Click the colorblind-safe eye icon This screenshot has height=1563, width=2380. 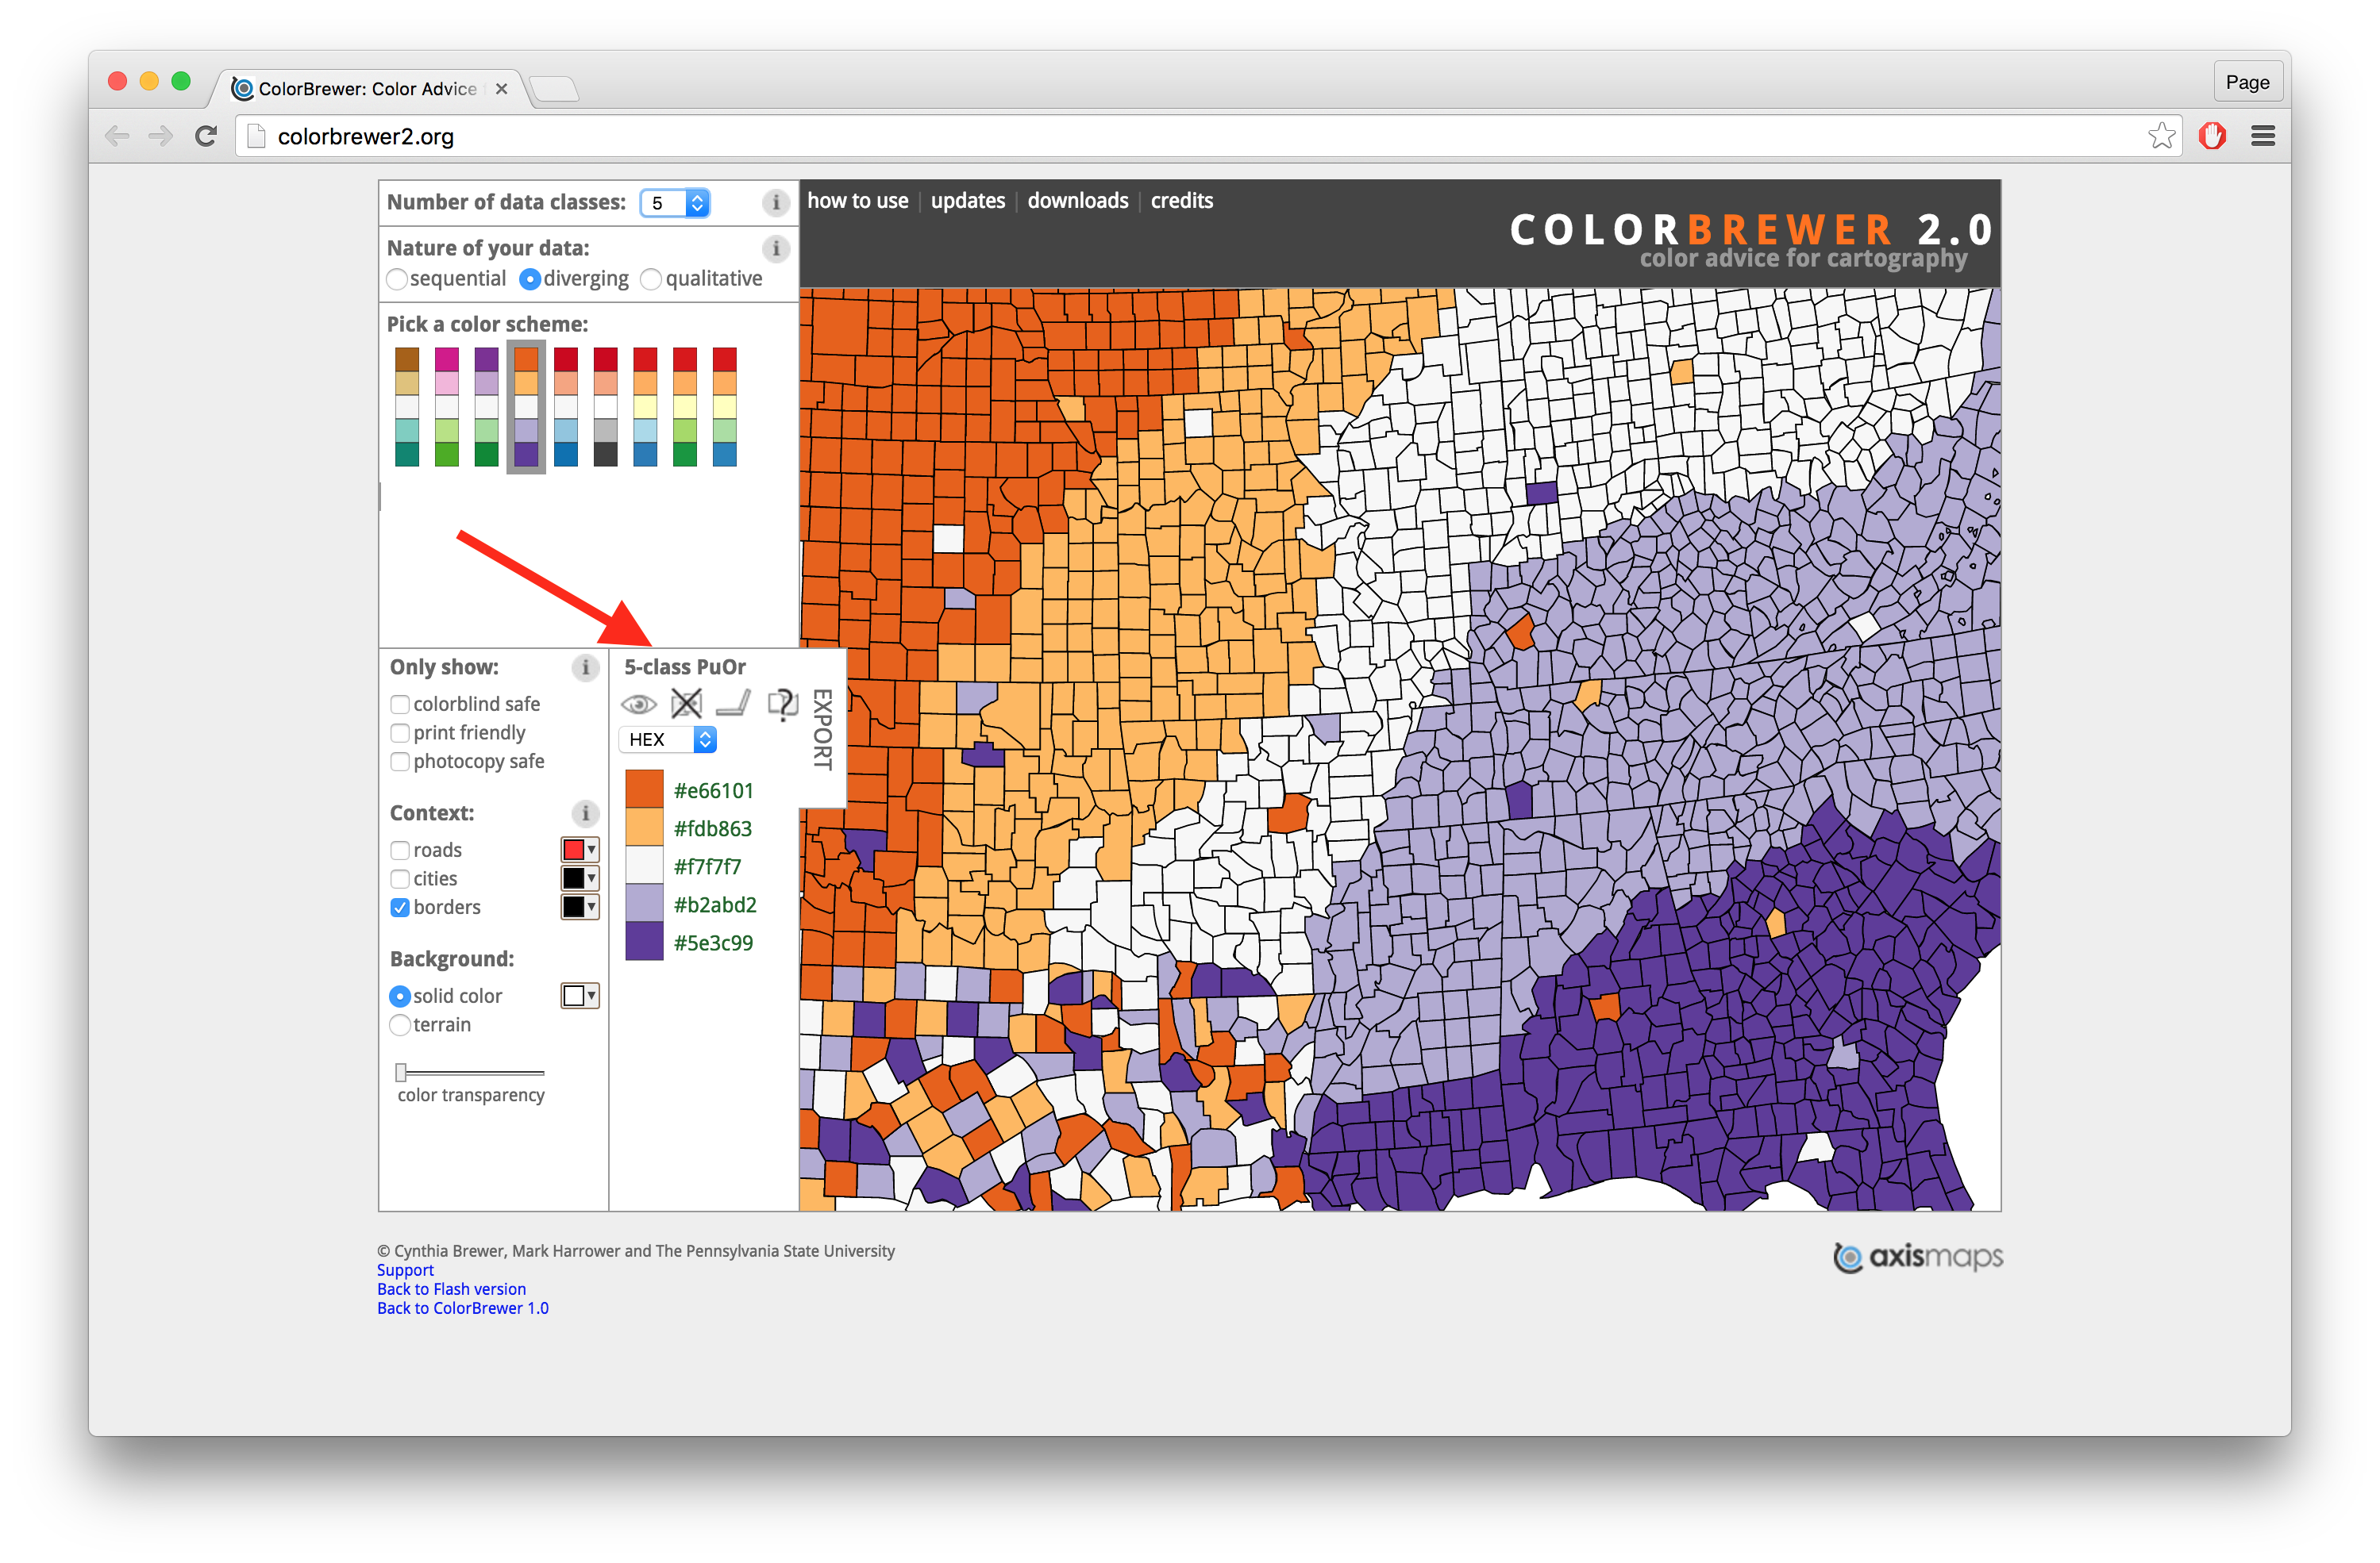(638, 705)
